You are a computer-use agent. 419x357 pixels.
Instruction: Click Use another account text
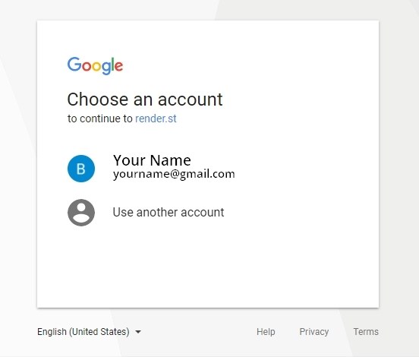tap(169, 213)
